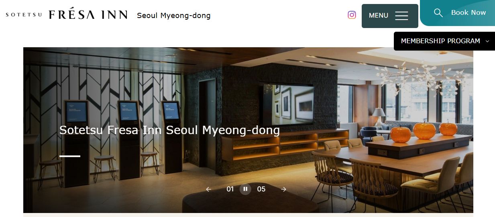Pause the hero slideshow
This screenshot has width=495, height=217.
pos(245,189)
